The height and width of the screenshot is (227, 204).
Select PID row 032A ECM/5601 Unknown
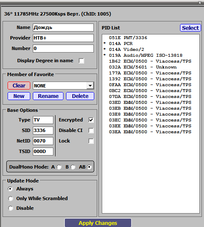tap(151, 67)
